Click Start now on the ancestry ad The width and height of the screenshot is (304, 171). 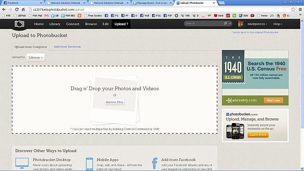coord(274,100)
